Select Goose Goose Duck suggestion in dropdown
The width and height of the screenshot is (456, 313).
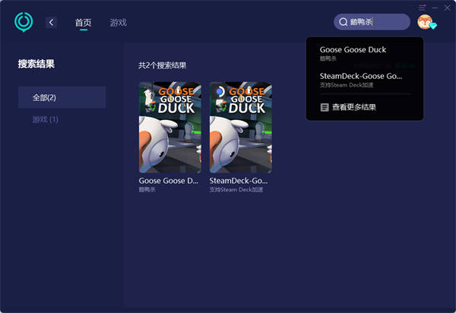point(365,53)
